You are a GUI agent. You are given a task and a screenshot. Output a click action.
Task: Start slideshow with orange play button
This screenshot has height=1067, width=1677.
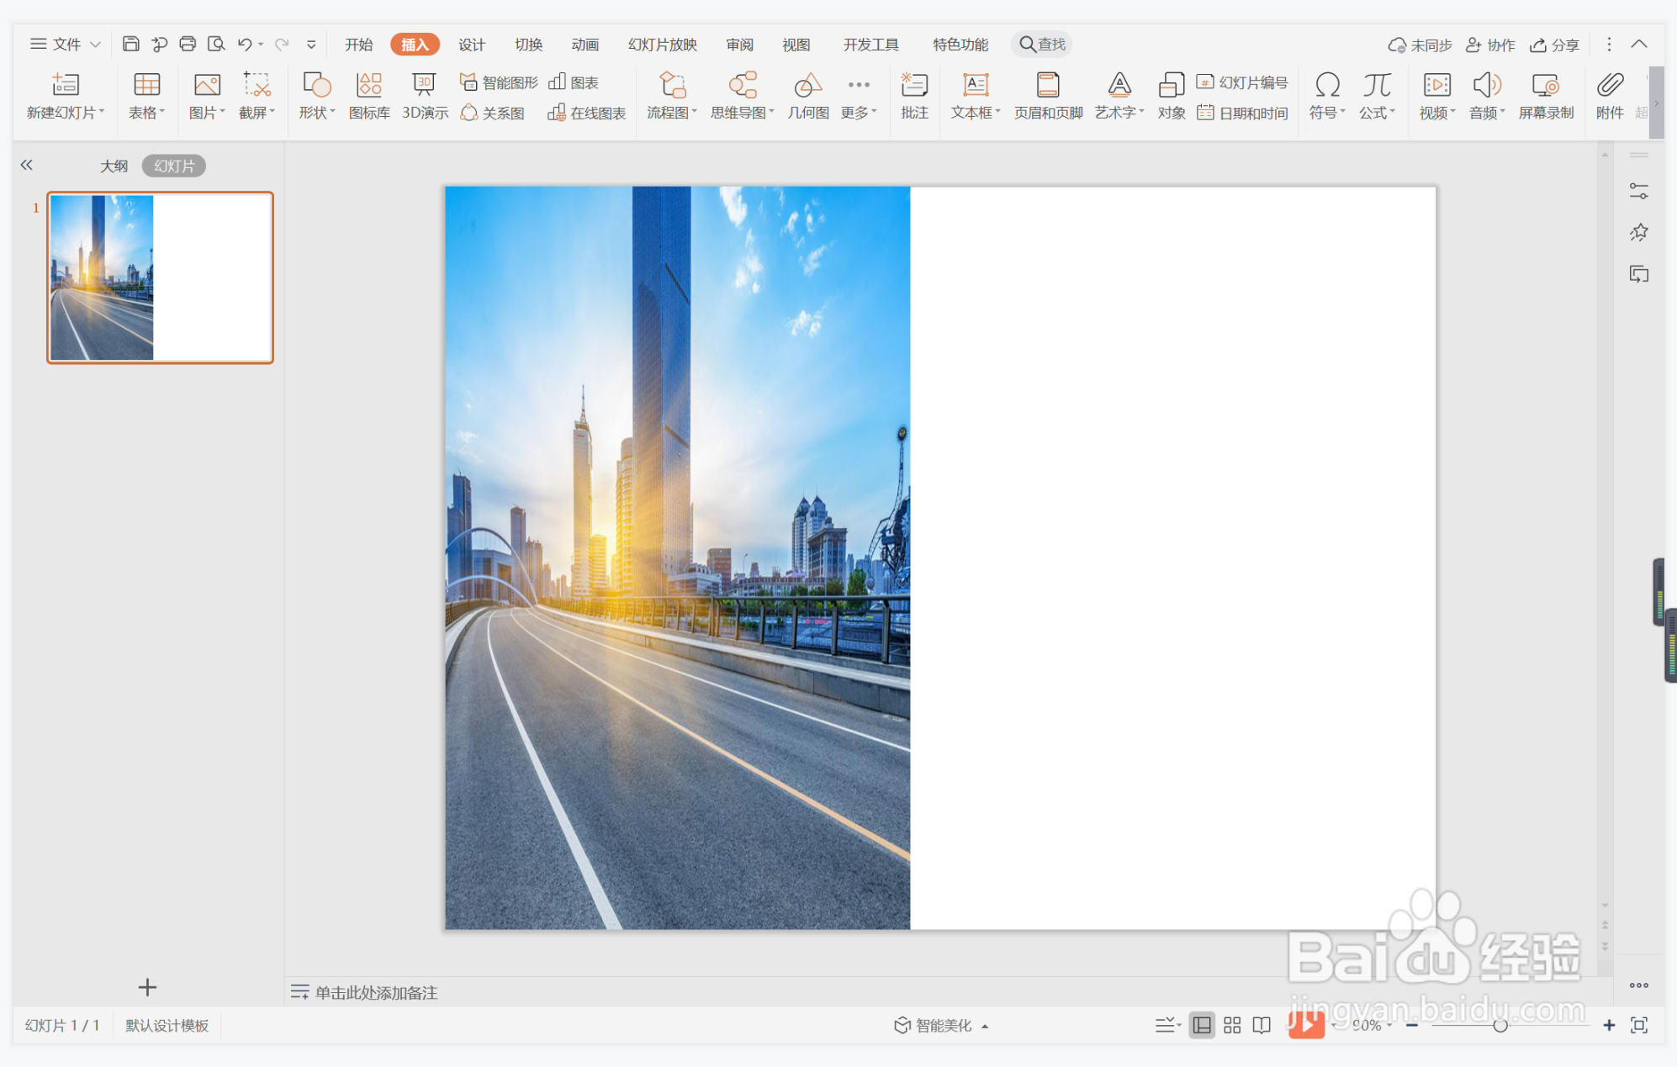pos(1305,1024)
